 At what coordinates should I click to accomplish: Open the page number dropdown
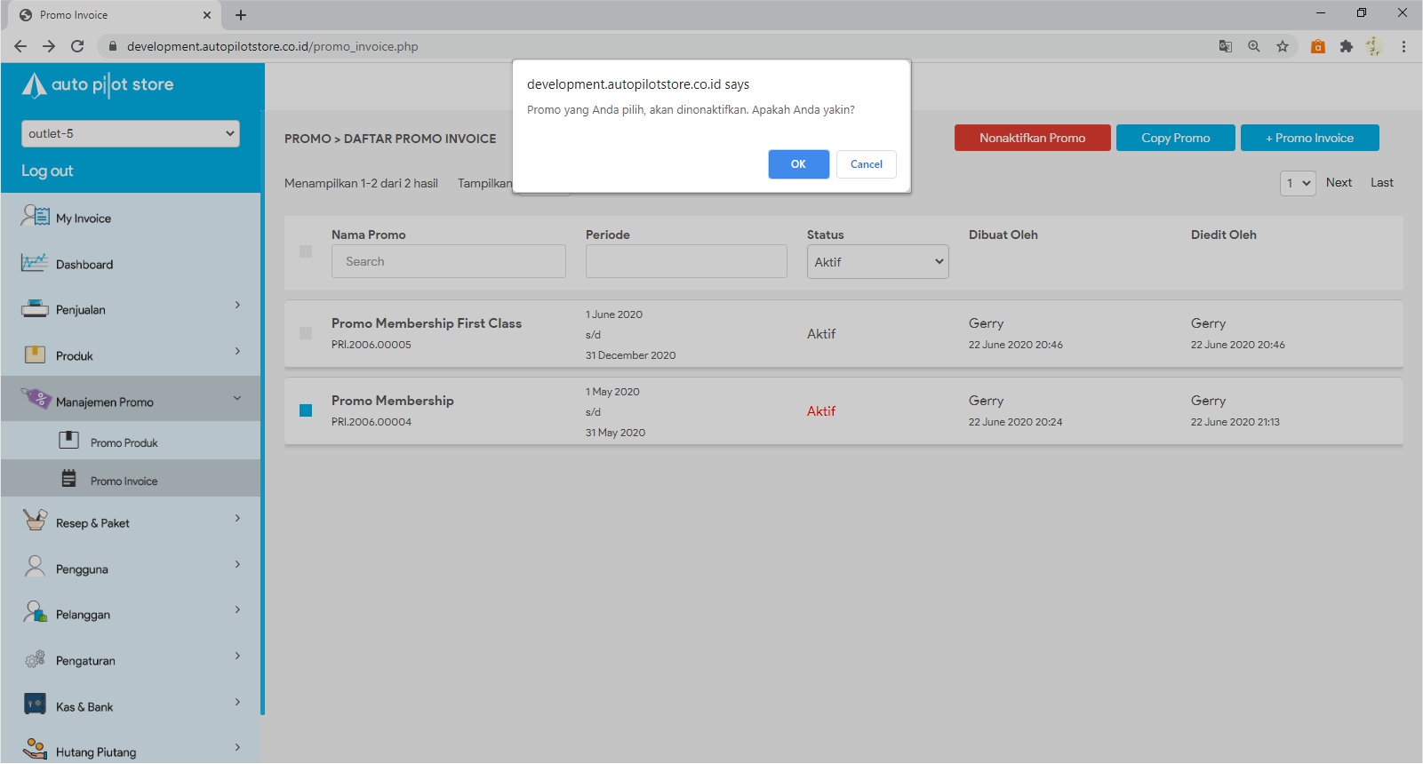(1298, 183)
